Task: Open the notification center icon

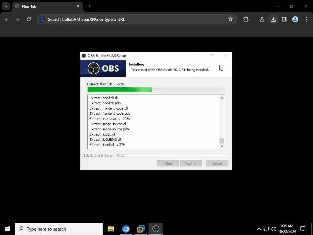Action: 303,229
